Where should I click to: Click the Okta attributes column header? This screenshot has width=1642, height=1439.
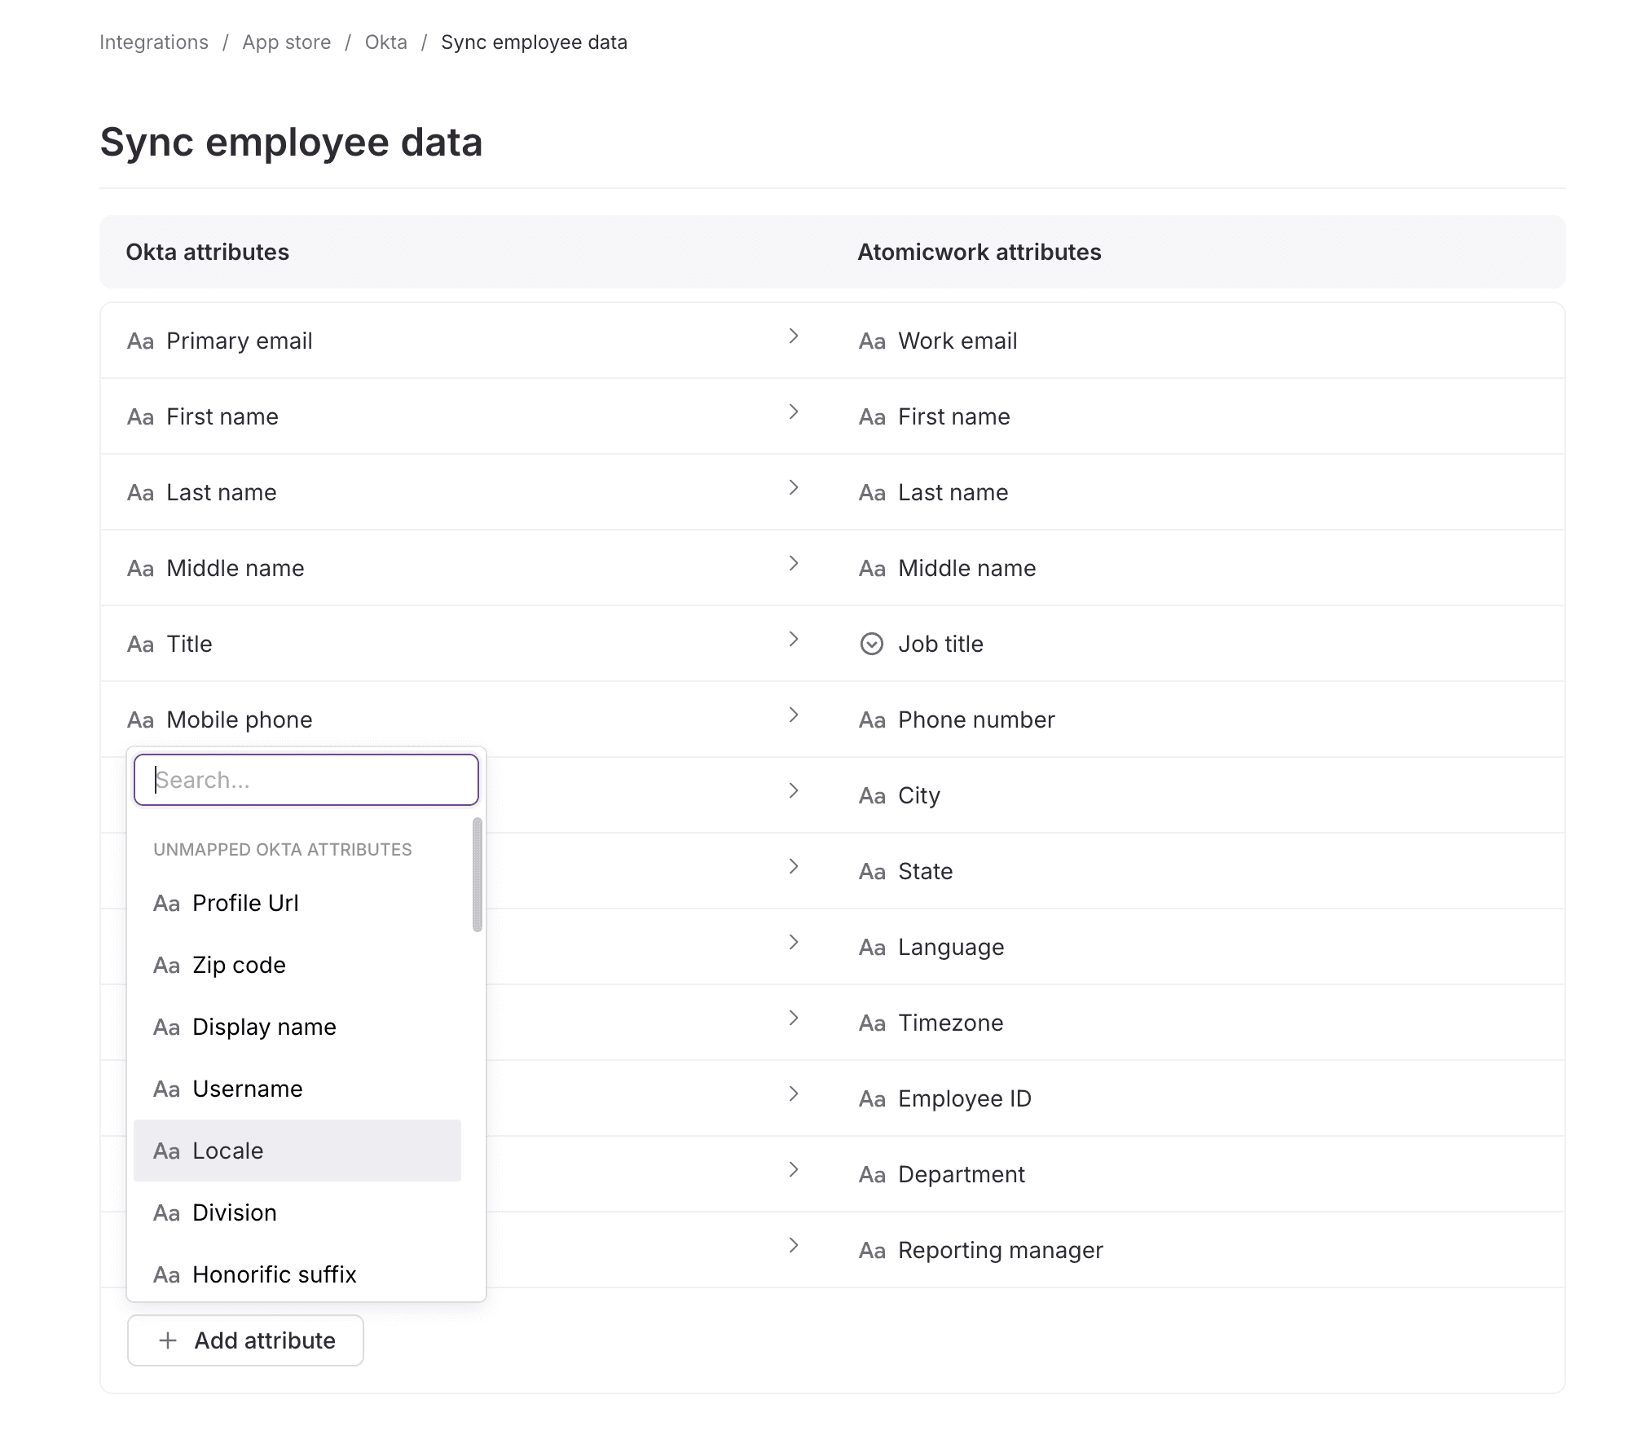coord(207,252)
